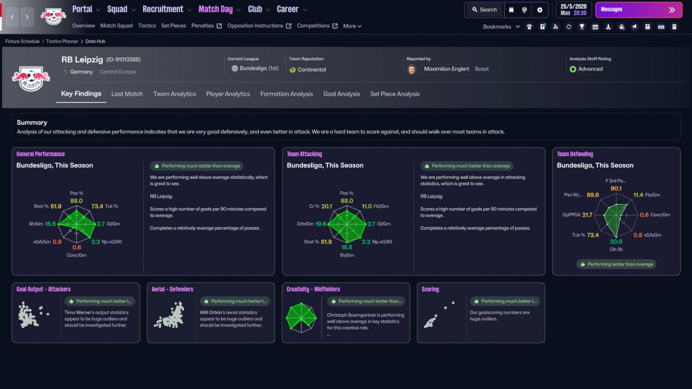Open the General Performance panel title
The image size is (692, 389).
pyautogui.click(x=41, y=154)
